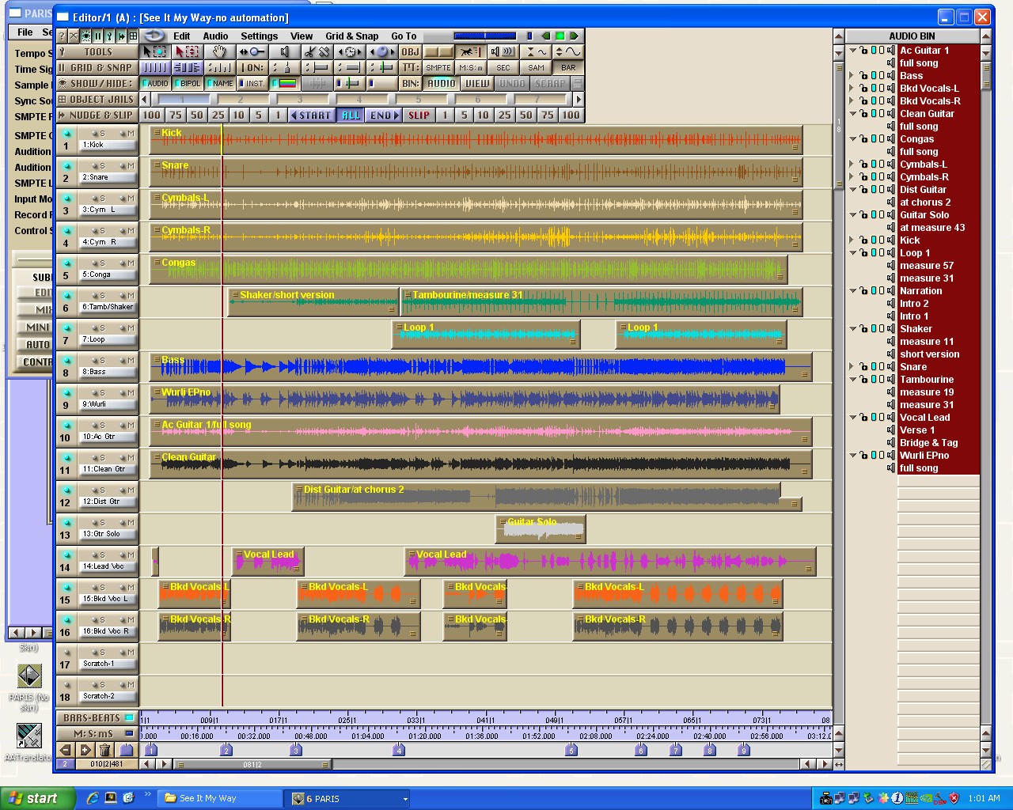1013x810 pixels.
Task: Select the speaker audition tool
Action: (284, 51)
